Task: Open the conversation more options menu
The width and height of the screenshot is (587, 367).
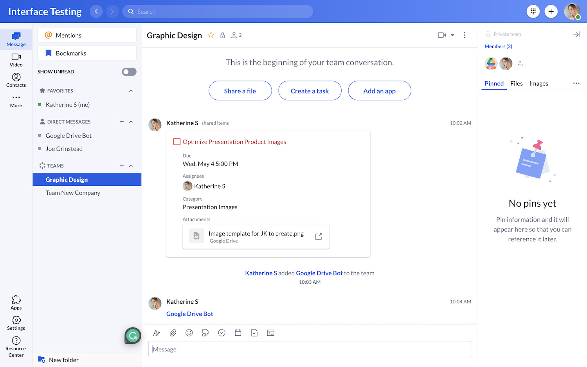Action: 465,35
